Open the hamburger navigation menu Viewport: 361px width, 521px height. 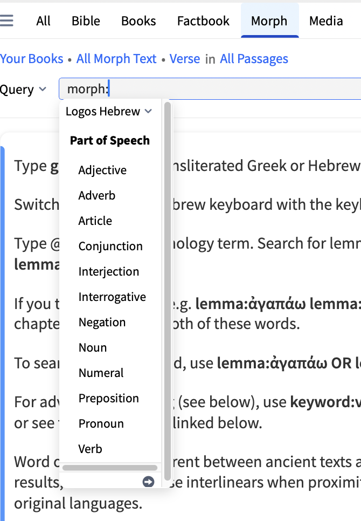8,21
